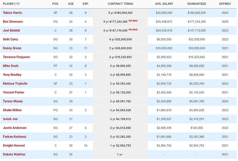Open Dakota Mathias player link
Screen dimensions: 238x161
[14, 154]
